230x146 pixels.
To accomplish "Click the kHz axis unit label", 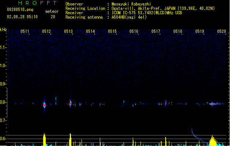I will [x=3, y=30].
